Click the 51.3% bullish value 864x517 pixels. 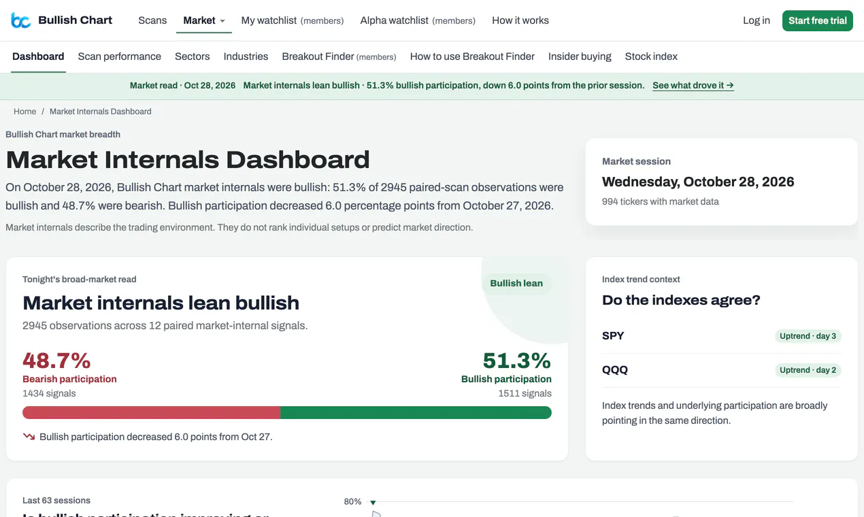click(x=517, y=360)
